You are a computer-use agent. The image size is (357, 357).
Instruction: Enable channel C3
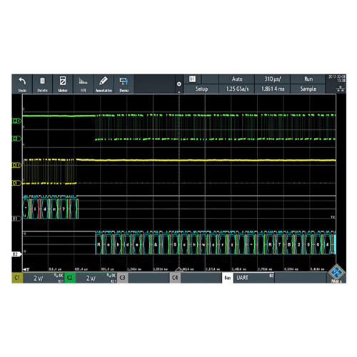[x=122, y=278]
